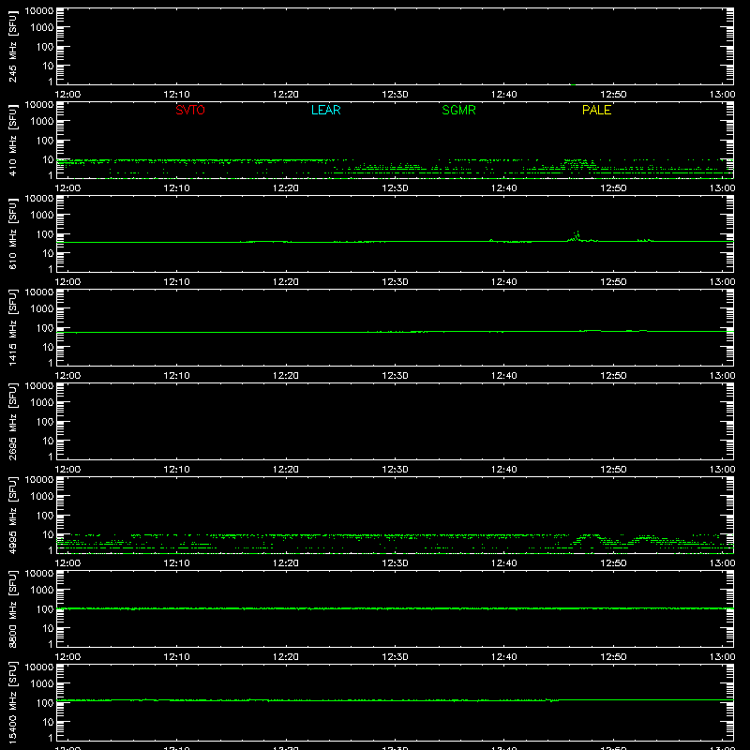The image size is (750, 750).
Task: Click the 12:10 tick below the 2695 MHz plot
Action: coord(176,470)
